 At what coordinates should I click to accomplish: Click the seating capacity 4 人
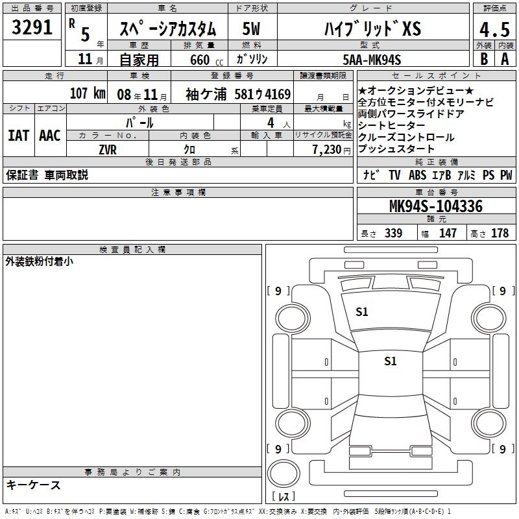click(279, 123)
